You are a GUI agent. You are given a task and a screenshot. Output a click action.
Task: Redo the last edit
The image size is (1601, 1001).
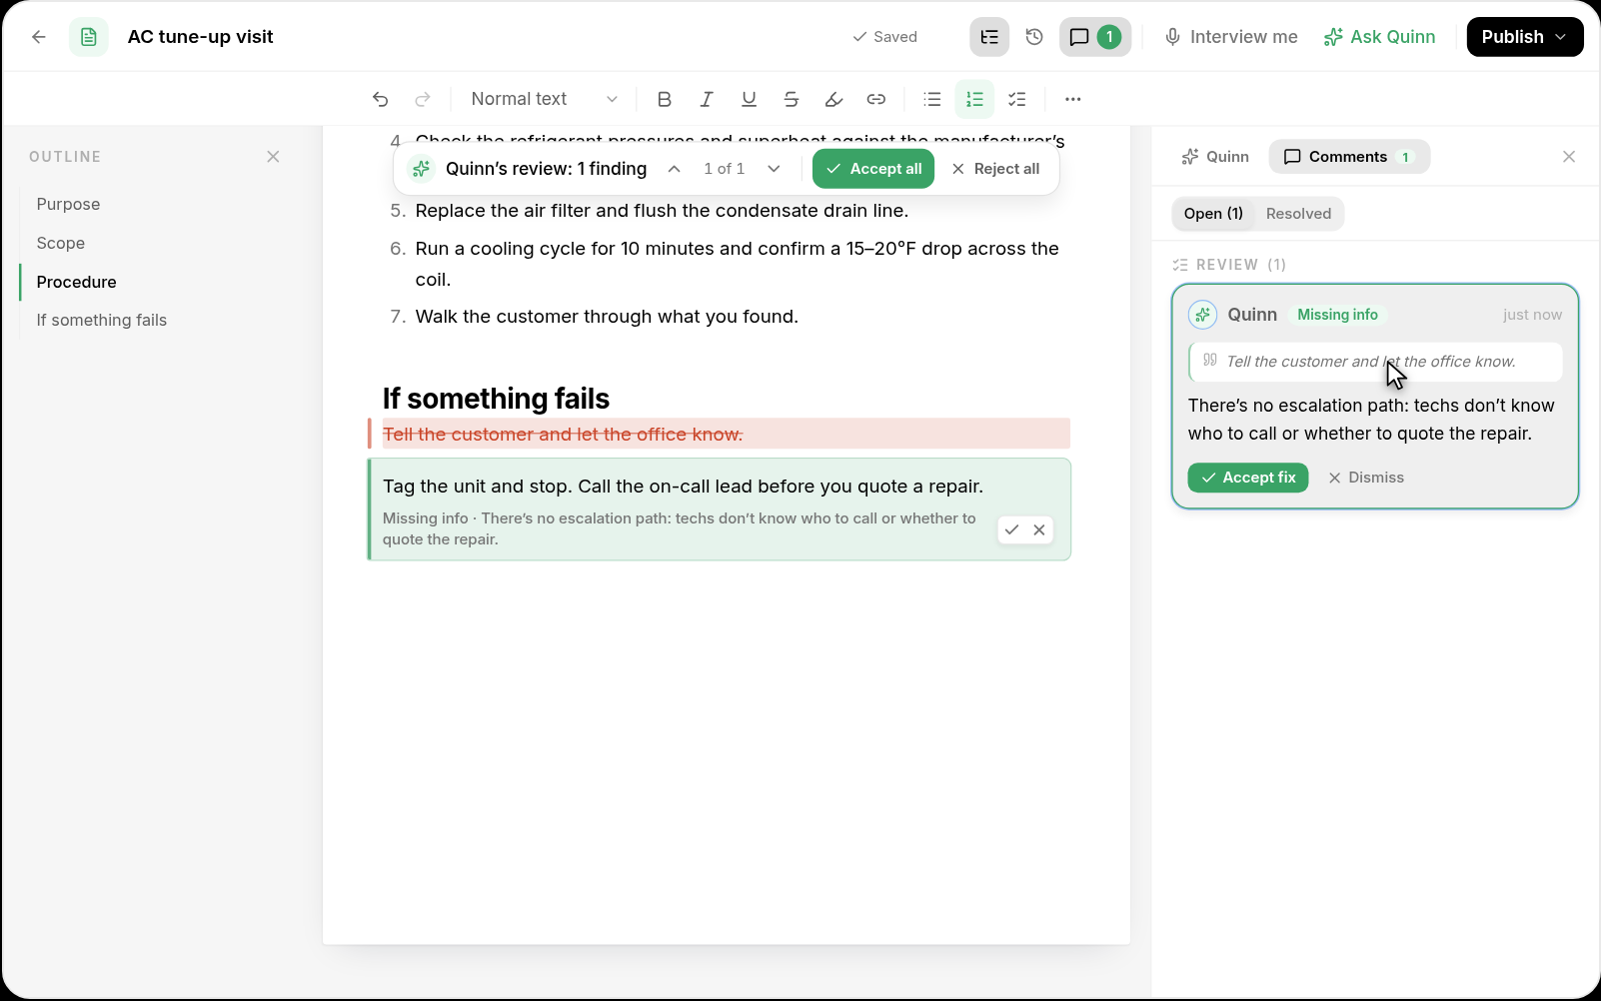pyautogui.click(x=423, y=99)
